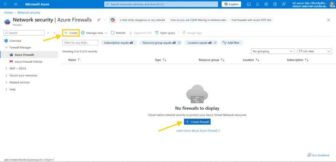
Task: Open the No grouping dropdown
Action: point(273,51)
